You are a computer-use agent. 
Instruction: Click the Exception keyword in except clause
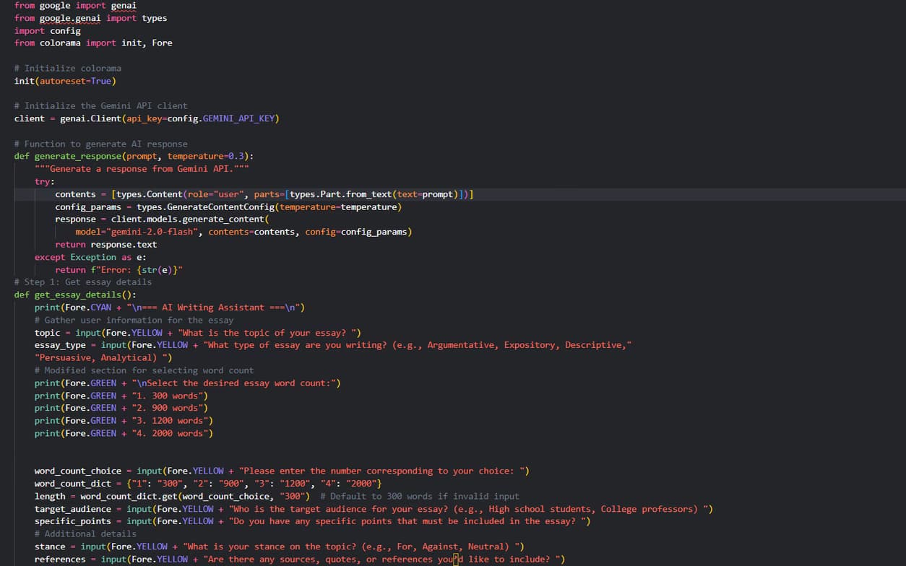[x=90, y=256]
